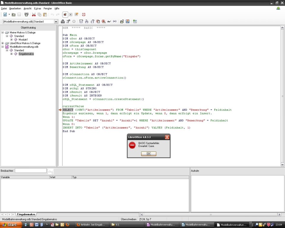Image resolution: width=285 pixels, height=228 pixels.
Task: Click the code editor scroll-down arrow
Action: click(x=282, y=164)
